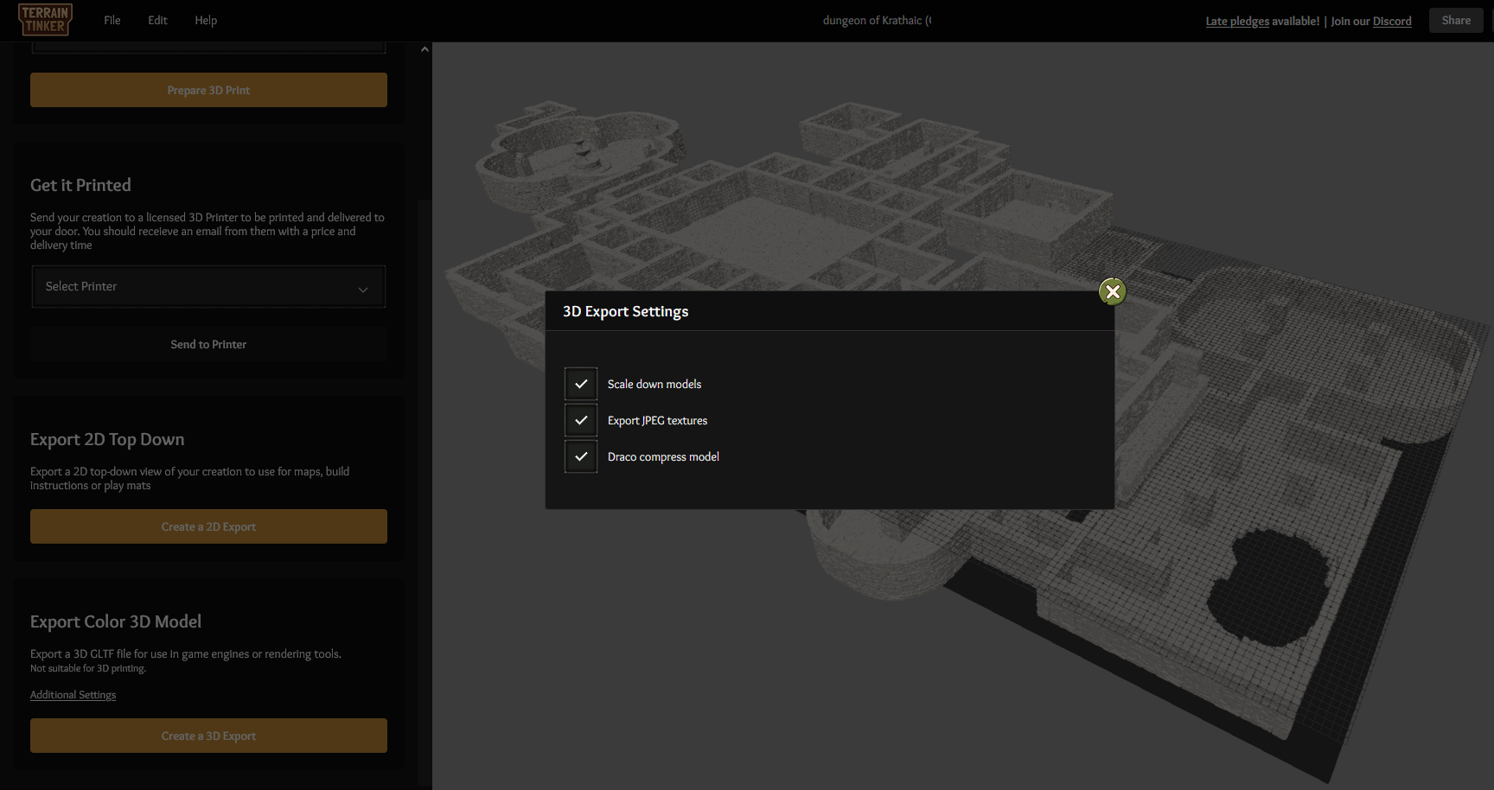Click the Share button
1494x790 pixels.
point(1455,19)
